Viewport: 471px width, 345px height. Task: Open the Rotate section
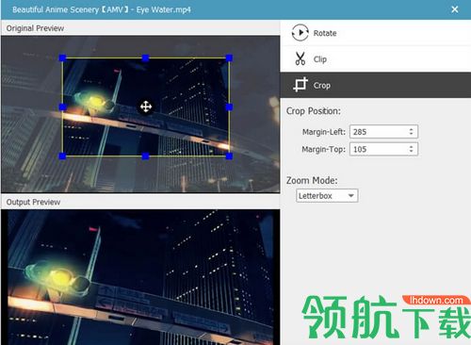pos(376,33)
